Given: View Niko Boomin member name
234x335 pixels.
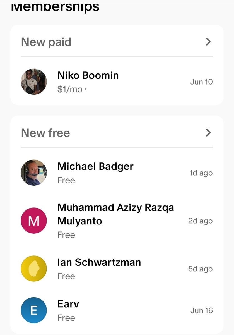Looking at the screenshot, I should tap(88, 75).
